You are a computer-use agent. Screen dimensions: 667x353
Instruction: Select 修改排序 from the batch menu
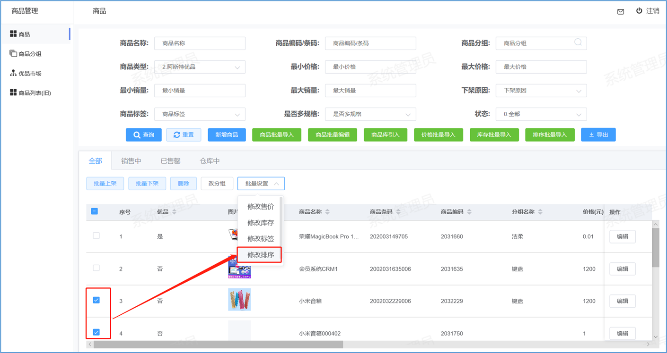tap(260, 255)
